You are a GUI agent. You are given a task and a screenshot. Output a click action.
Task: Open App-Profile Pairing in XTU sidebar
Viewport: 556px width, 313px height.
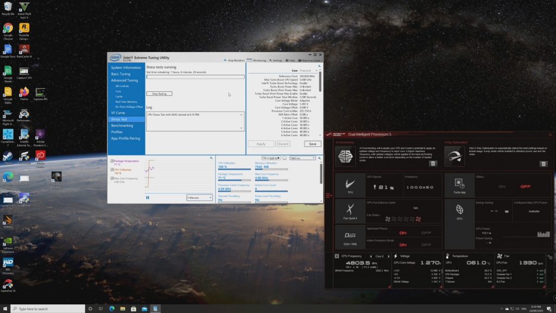[125, 139]
